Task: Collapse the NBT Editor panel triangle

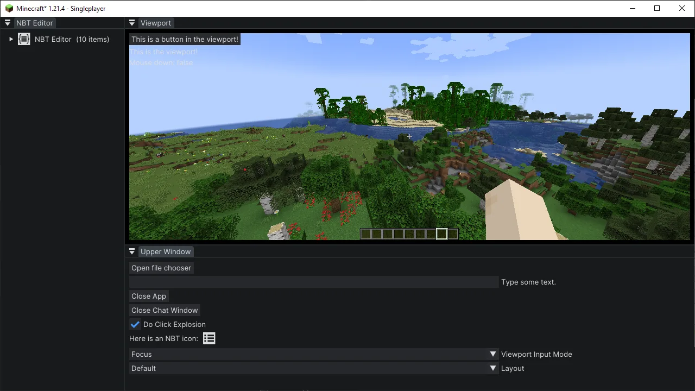Action: (x=8, y=23)
